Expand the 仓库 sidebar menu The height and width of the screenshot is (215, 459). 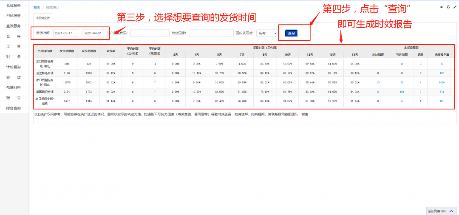14,36
